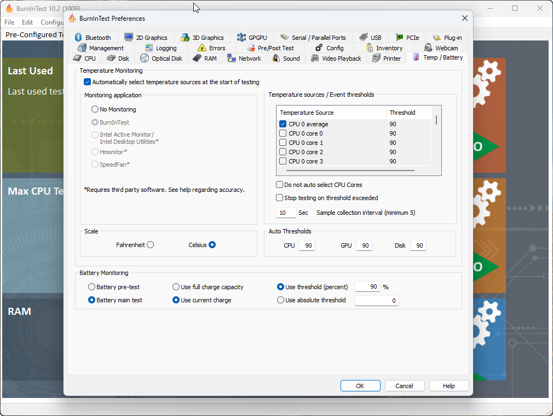Image resolution: width=553 pixels, height=416 pixels.
Task: Click the battery threshold percent field
Action: pyautogui.click(x=367, y=287)
